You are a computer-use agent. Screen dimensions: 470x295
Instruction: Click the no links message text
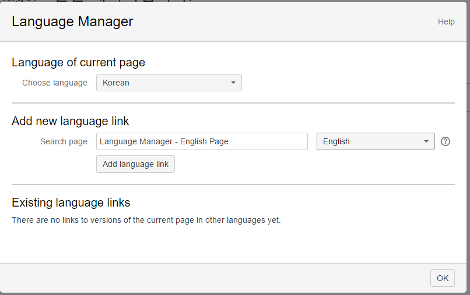[x=146, y=221]
